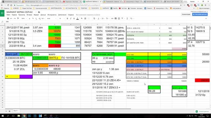This screenshot has width=211, height=118.
Task: Click the horizontal scrollbar of the sheet
Action: coord(68,109)
